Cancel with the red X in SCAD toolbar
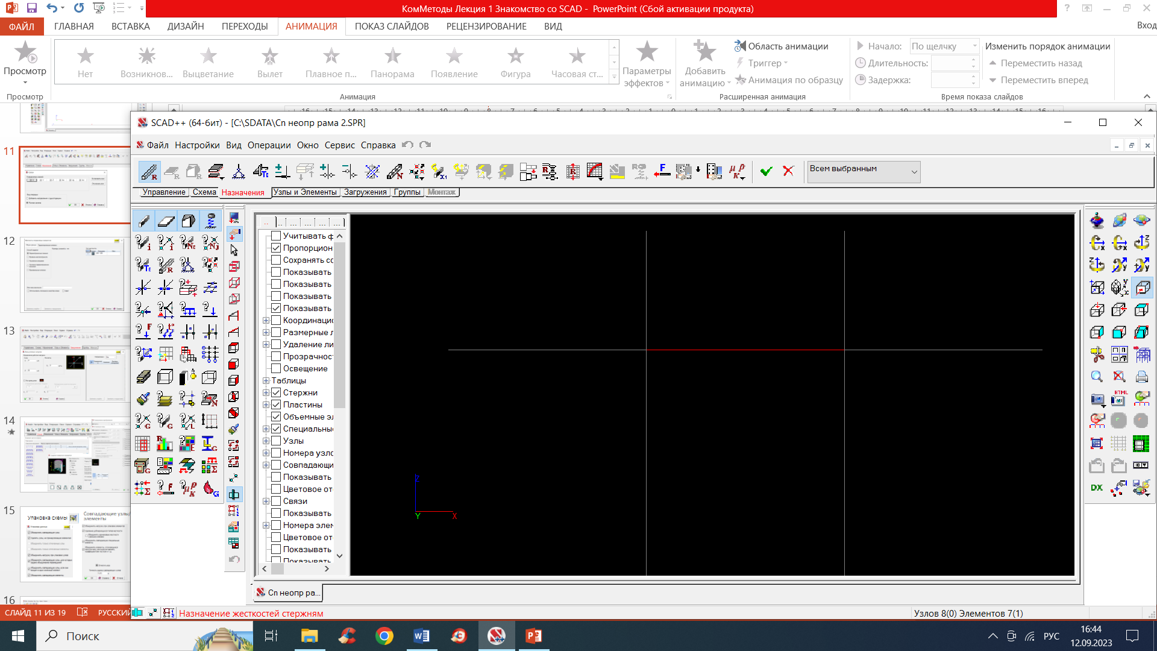Image resolution: width=1157 pixels, height=651 pixels. [x=788, y=171]
